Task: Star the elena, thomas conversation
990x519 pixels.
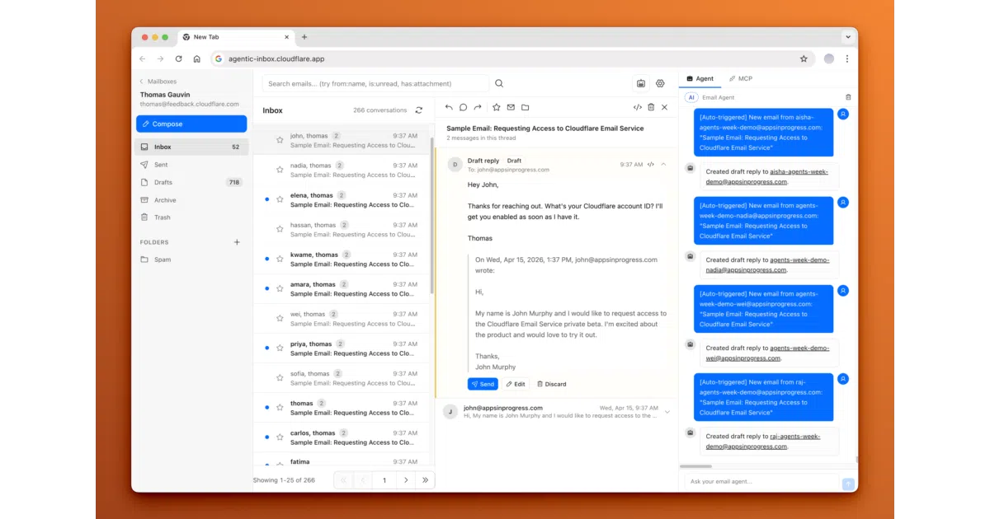Action: (x=280, y=199)
